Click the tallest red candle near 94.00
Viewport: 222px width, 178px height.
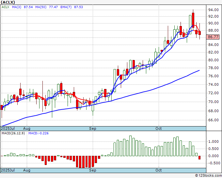[x=193, y=20]
